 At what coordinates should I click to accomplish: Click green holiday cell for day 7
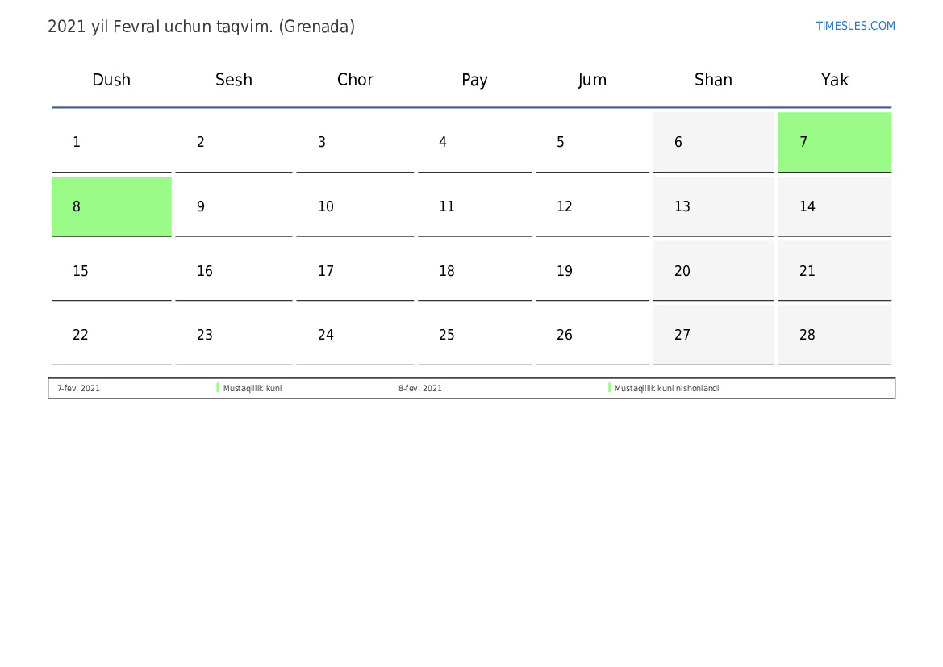(x=835, y=142)
